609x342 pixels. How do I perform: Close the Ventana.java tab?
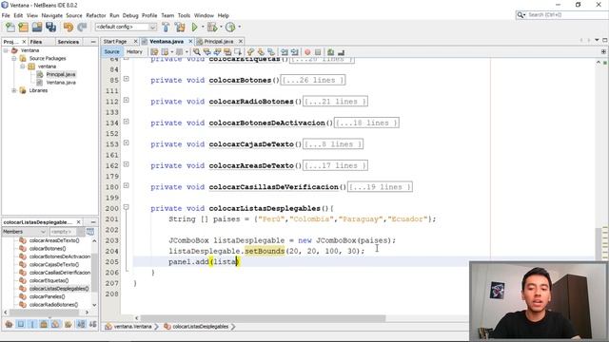click(190, 41)
